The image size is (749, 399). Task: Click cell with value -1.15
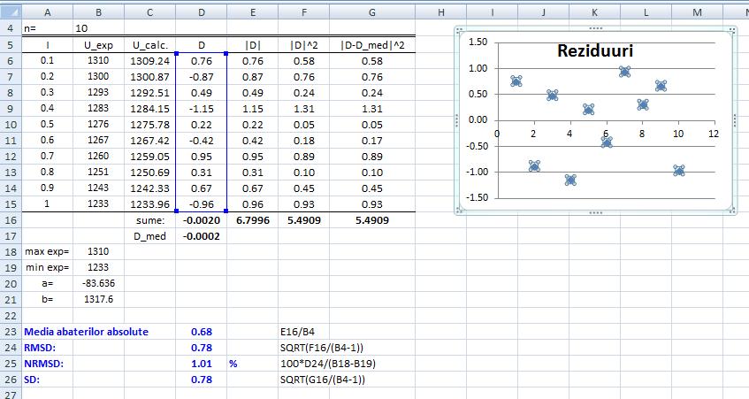coord(201,109)
